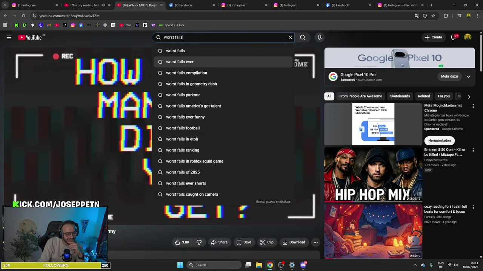Click 'Mehr dazu' on Pixel ad

coord(449,76)
